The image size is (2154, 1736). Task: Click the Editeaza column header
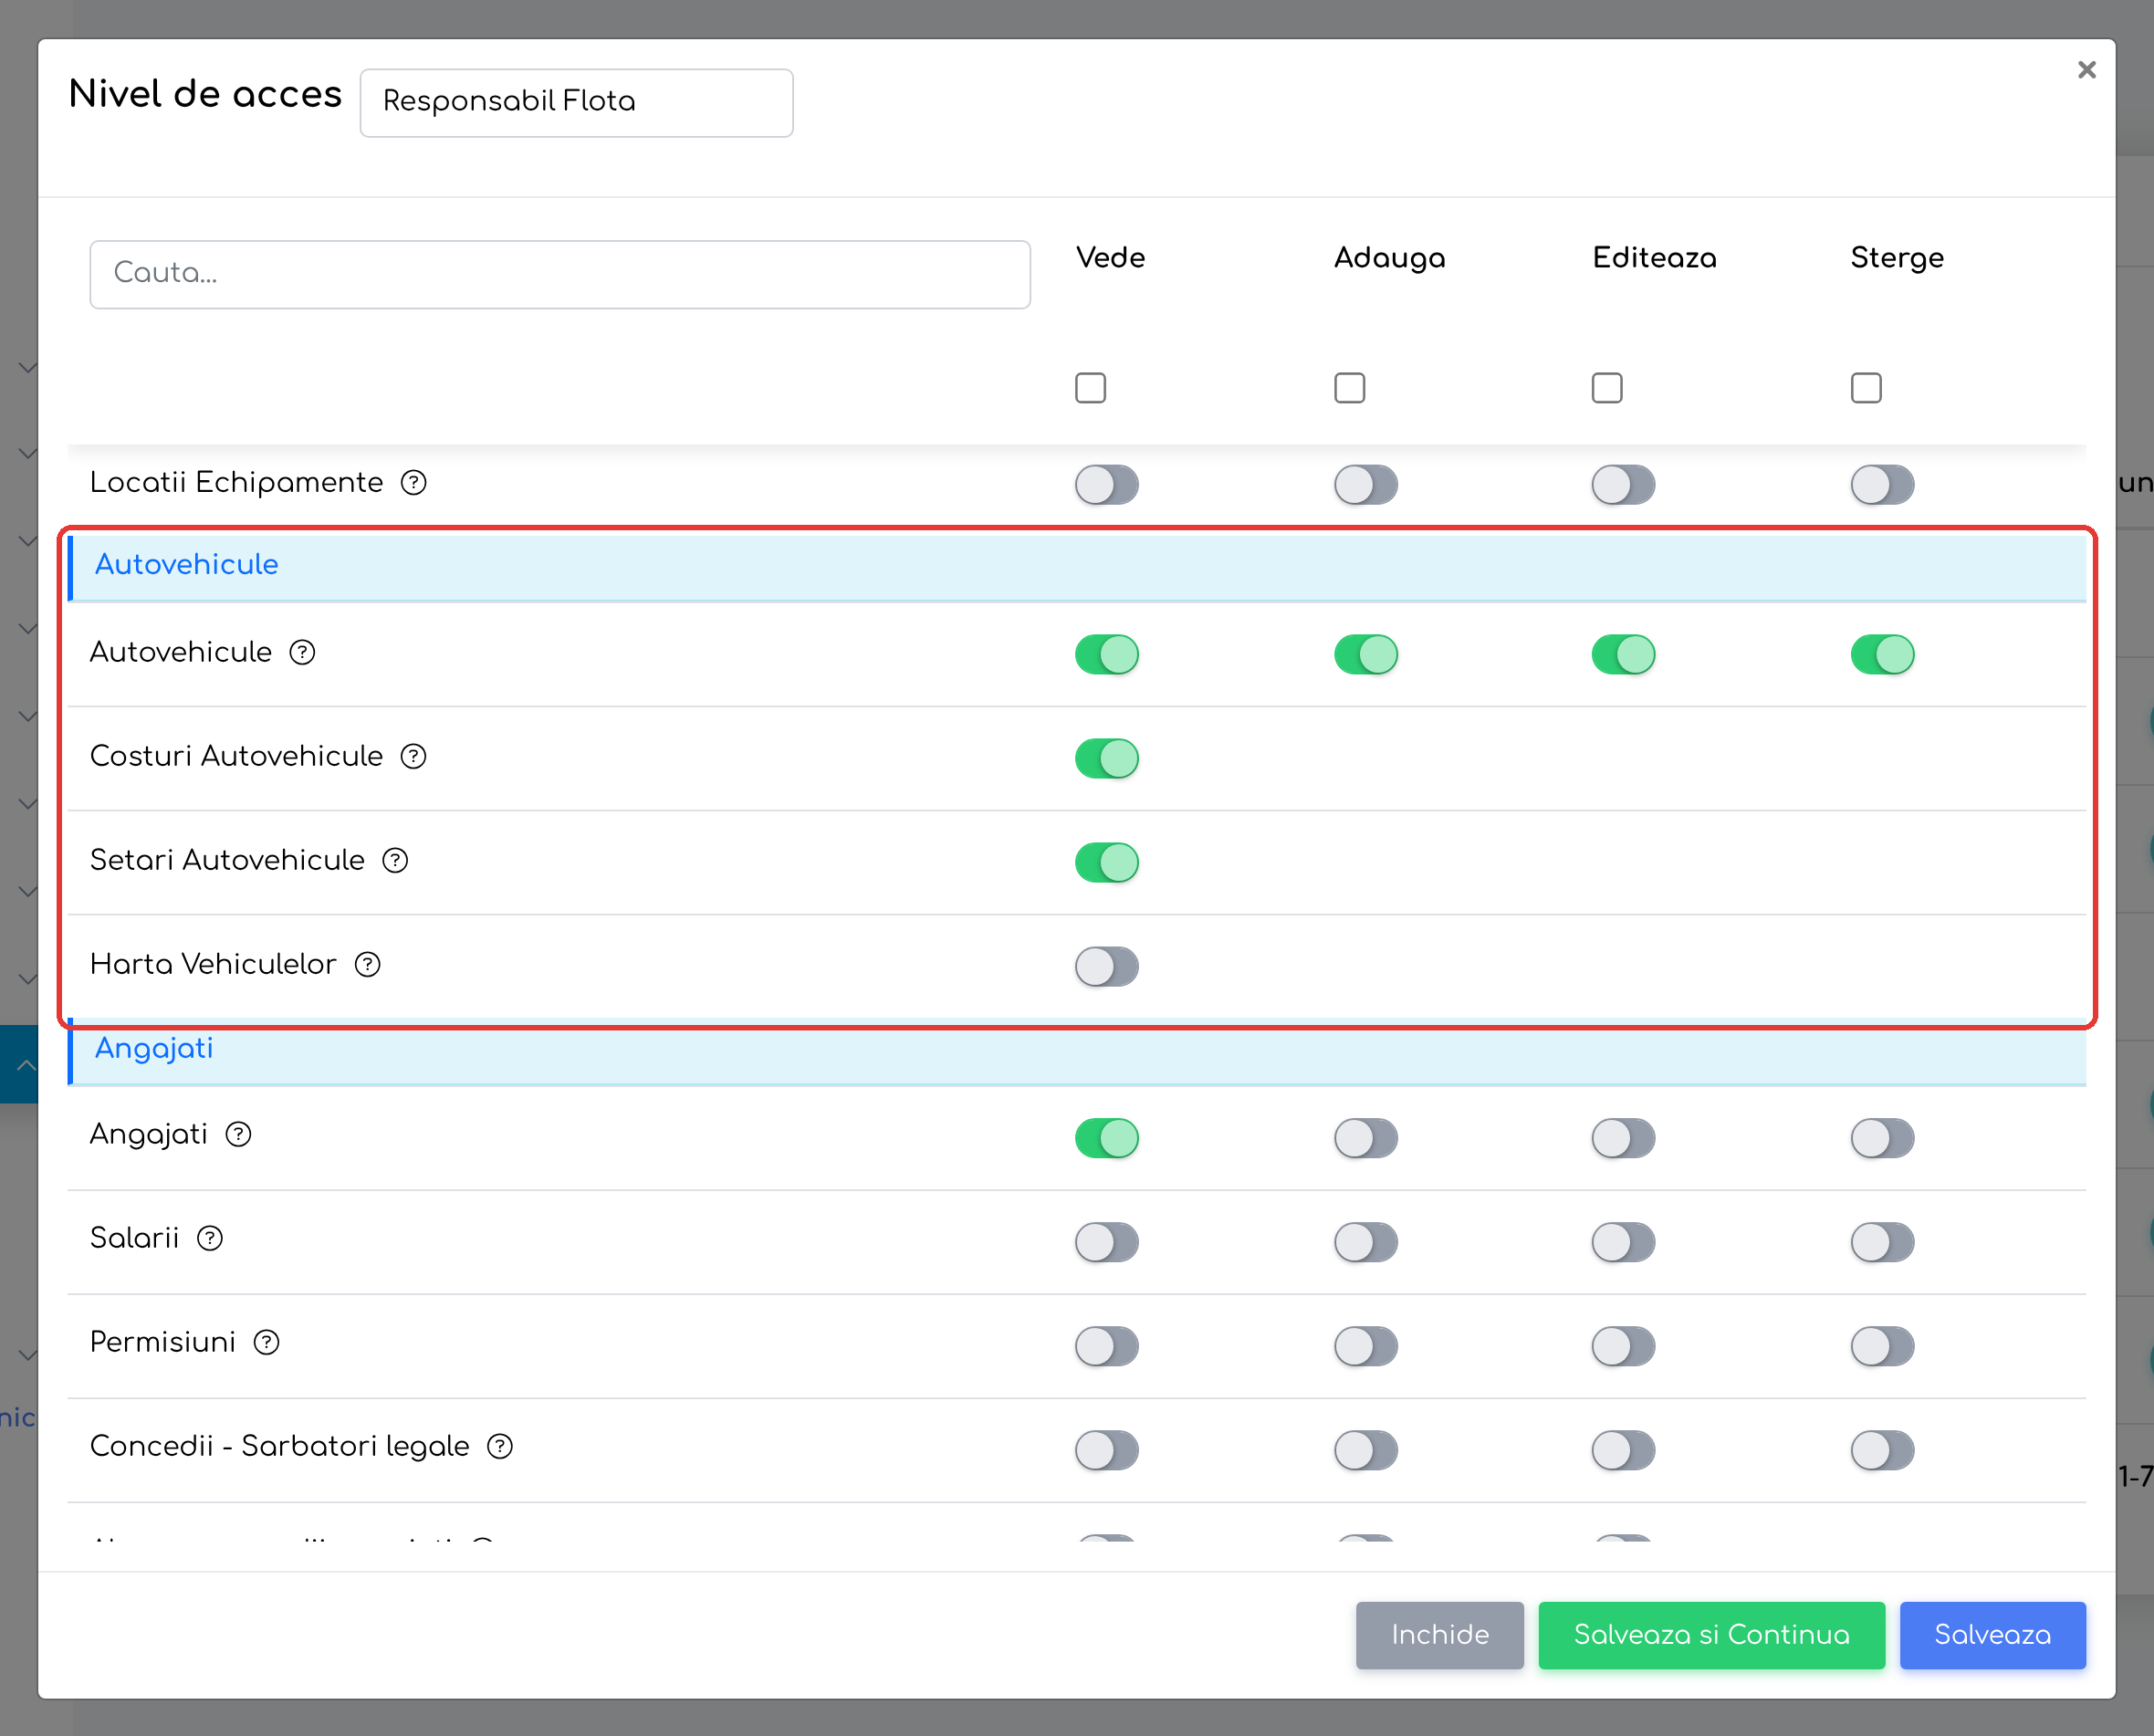[x=1654, y=258]
